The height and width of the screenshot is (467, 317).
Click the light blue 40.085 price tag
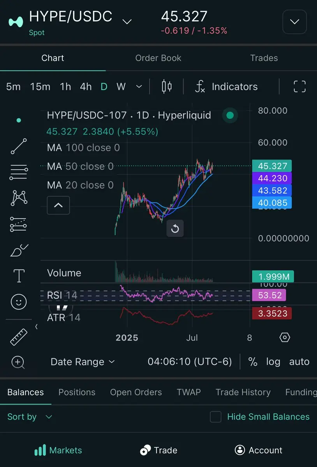272,203
